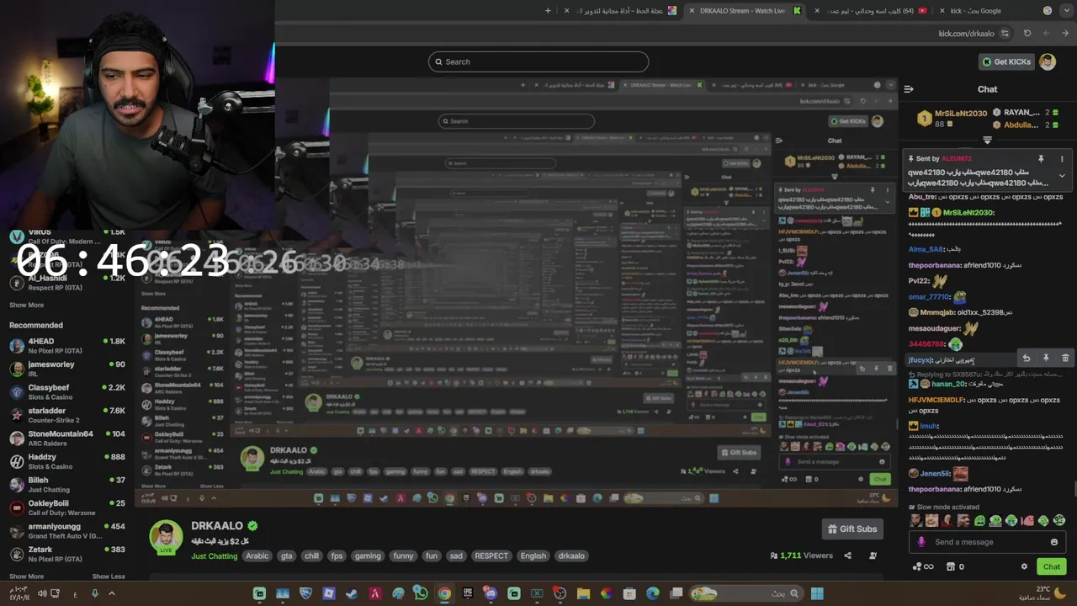Send message with the green Chat button

(1052, 567)
